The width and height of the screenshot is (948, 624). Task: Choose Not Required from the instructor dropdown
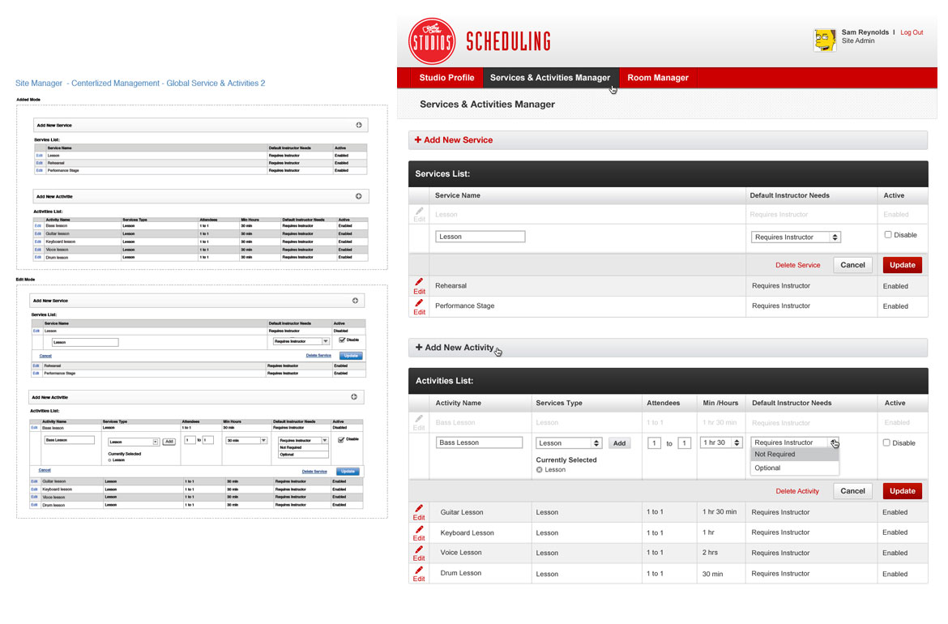(794, 455)
